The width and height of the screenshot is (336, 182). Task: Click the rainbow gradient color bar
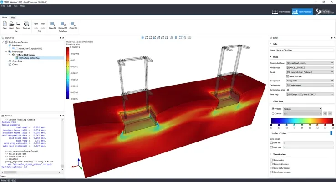pyautogui.click(x=302, y=121)
